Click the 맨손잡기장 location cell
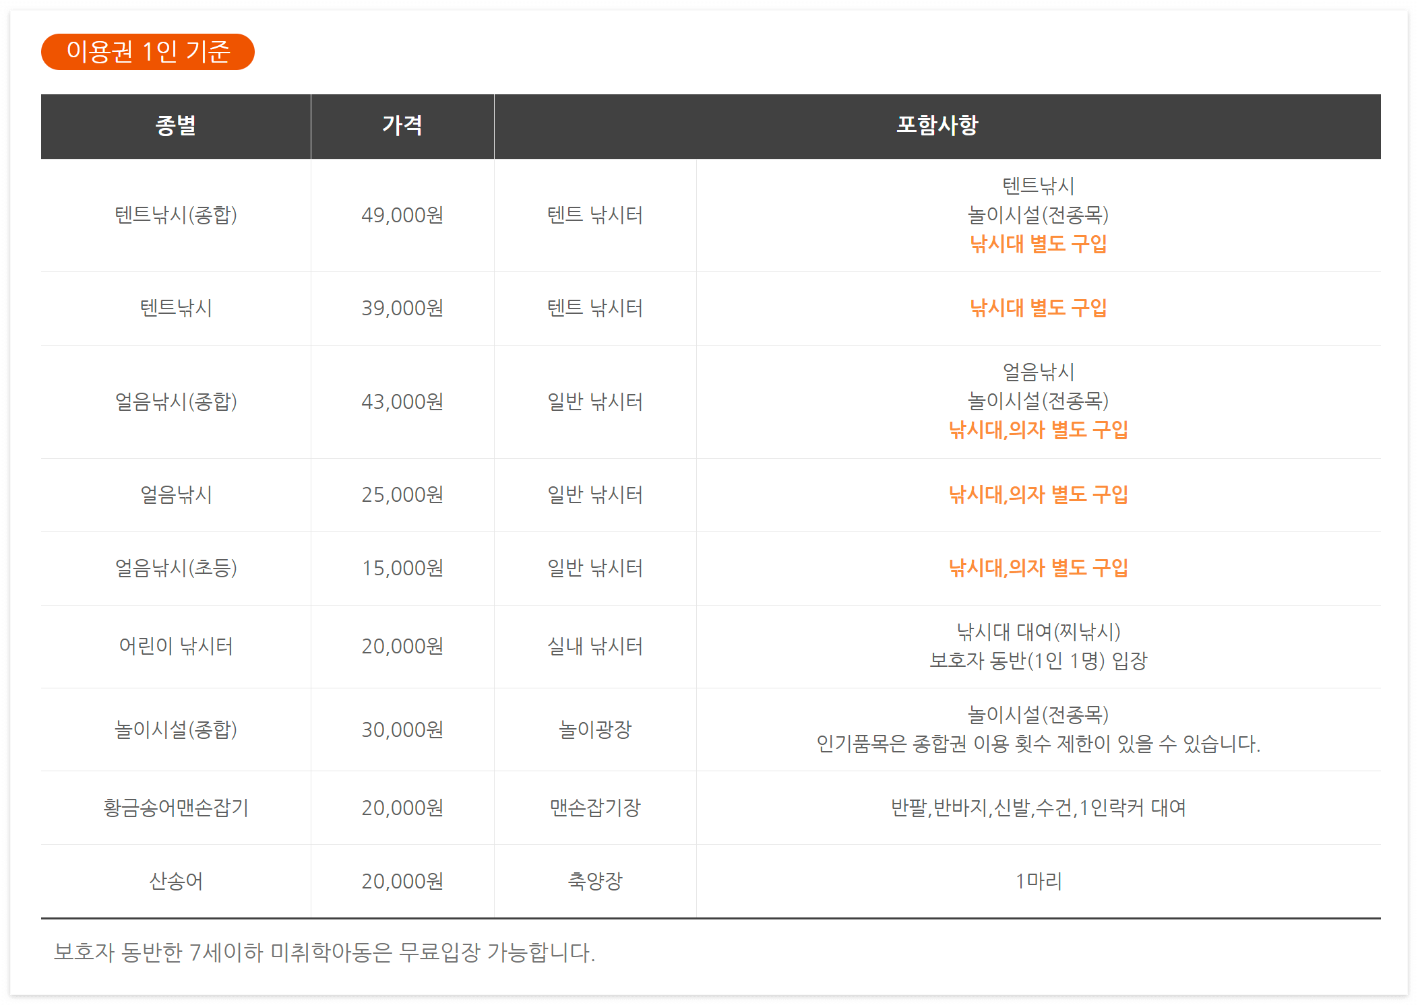Screen dimensions: 1418x1005 coord(594,808)
